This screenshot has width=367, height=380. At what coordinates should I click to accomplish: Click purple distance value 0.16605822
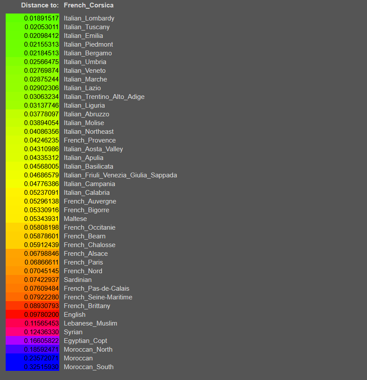tap(41, 341)
